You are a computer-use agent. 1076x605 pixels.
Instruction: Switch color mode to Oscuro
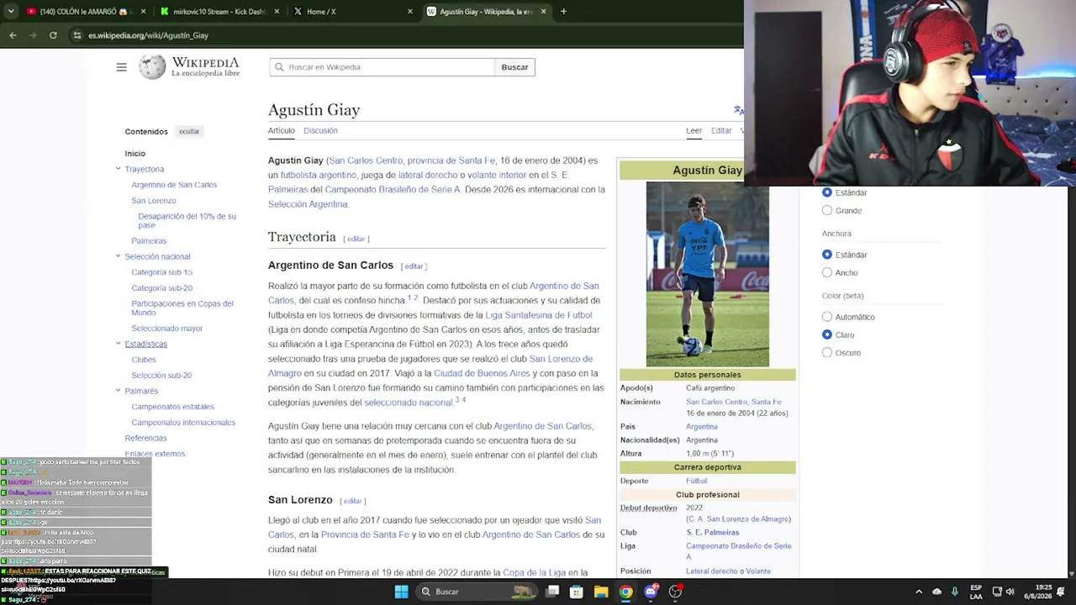pos(827,352)
